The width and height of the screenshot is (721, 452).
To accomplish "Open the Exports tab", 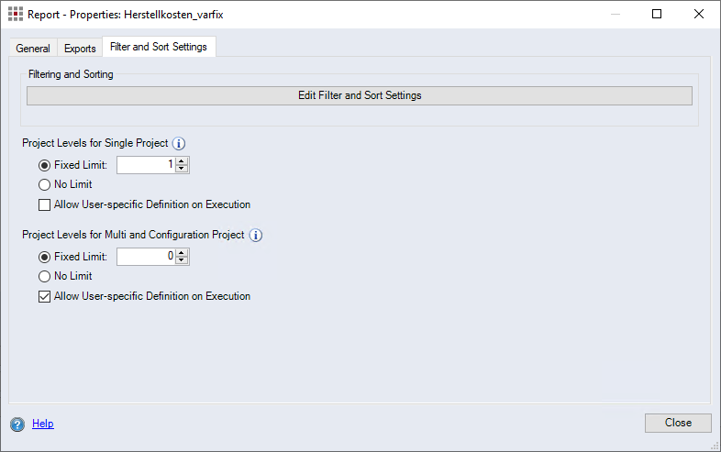I will click(80, 48).
